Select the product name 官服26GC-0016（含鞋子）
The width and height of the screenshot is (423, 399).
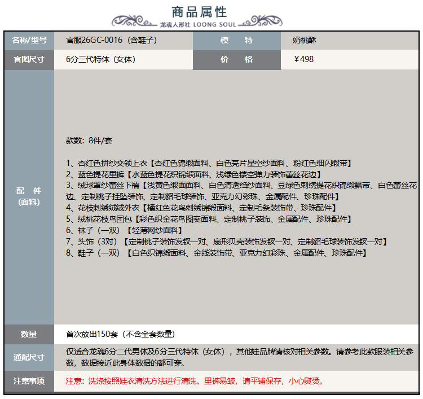pos(112,40)
